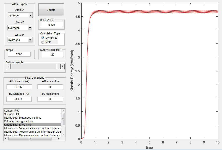Select the MEP calculation type

click(x=43, y=42)
